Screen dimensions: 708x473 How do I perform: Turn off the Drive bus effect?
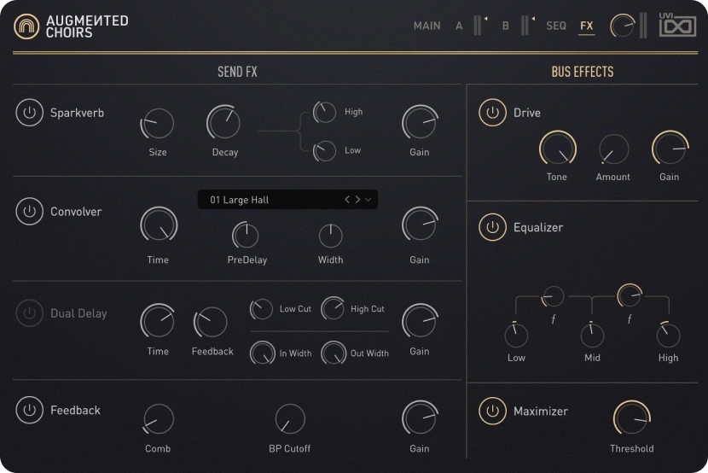492,113
